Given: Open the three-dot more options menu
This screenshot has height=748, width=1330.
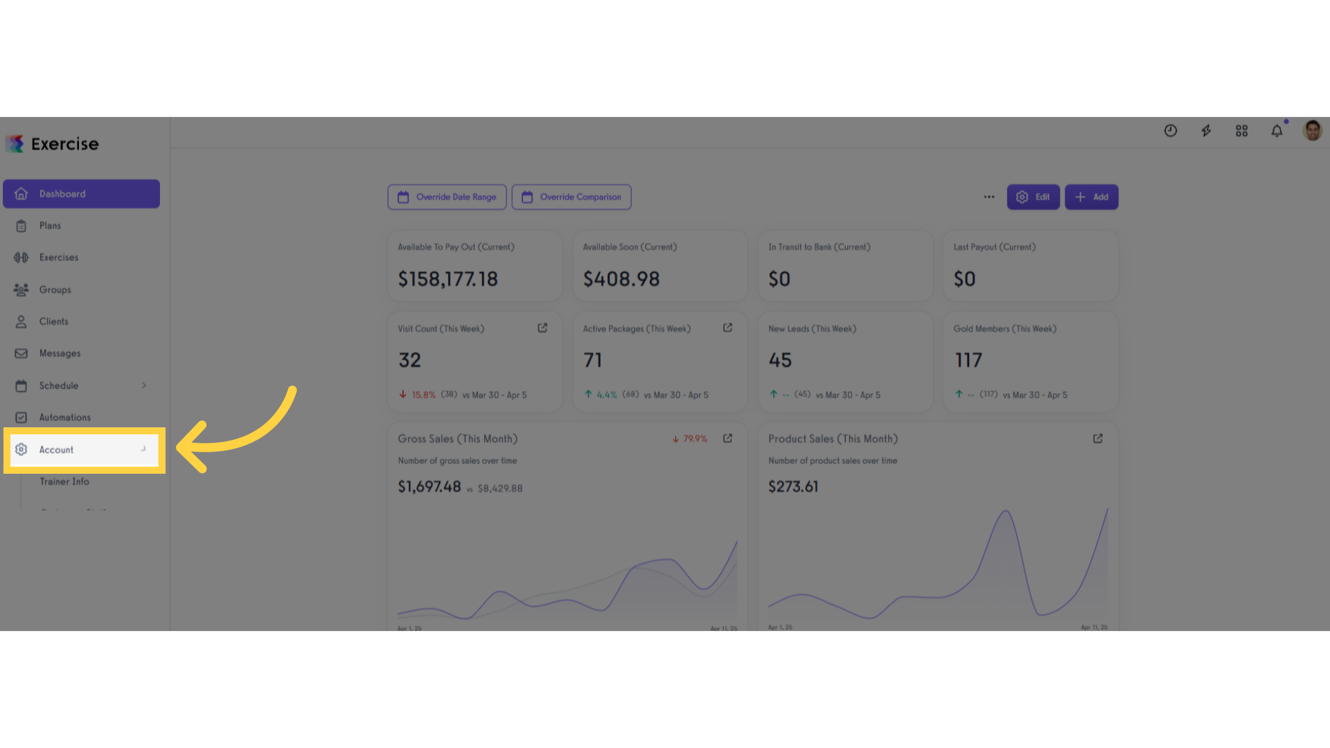Looking at the screenshot, I should click(x=989, y=197).
